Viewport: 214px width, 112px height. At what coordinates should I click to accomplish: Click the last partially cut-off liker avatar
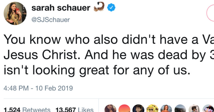(x=209, y=109)
